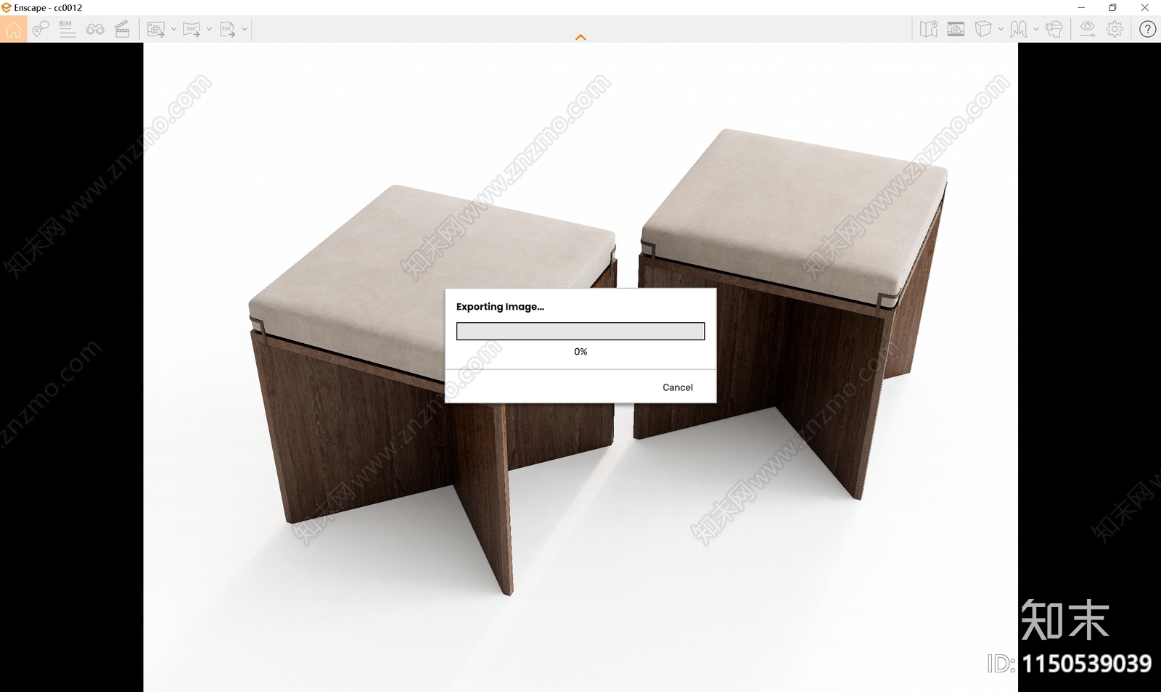Expand the screenshot export dropdown arrow
This screenshot has height=692, width=1161.
(173, 29)
